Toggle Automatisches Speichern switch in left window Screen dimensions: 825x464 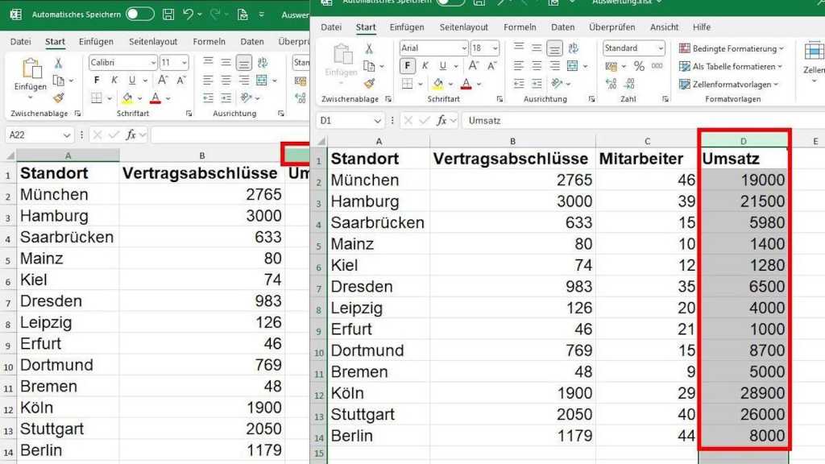139,14
